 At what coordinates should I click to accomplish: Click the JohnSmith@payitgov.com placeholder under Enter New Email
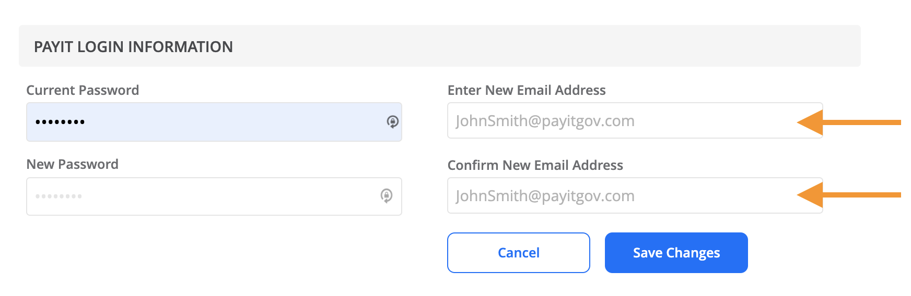coord(545,121)
